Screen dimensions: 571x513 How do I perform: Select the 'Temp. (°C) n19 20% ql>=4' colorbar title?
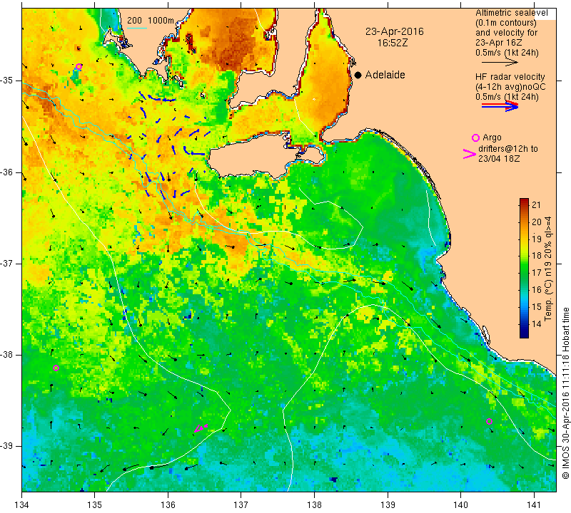click(548, 269)
